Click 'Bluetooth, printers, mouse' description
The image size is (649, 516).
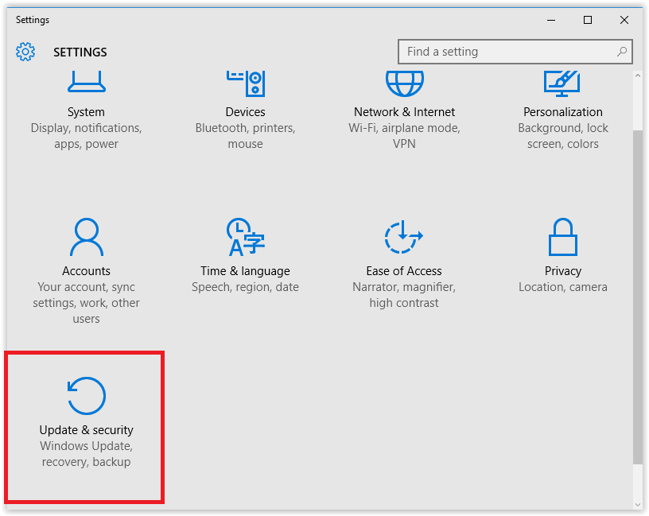click(x=246, y=136)
